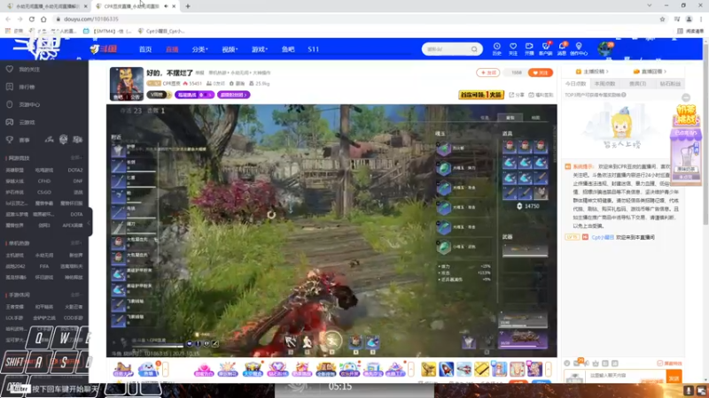This screenshot has width=709, height=398.
Task: Open the Cpt小耀日 bookmark in the bookmarks bar
Action: [x=162, y=31]
